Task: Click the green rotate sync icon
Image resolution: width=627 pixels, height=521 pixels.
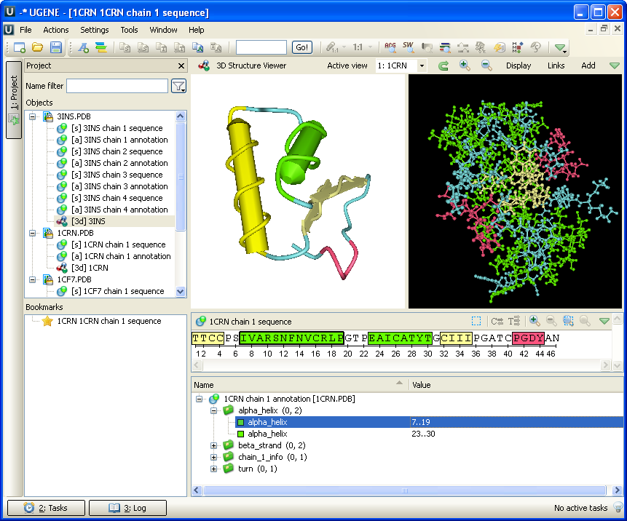Action: [443, 65]
